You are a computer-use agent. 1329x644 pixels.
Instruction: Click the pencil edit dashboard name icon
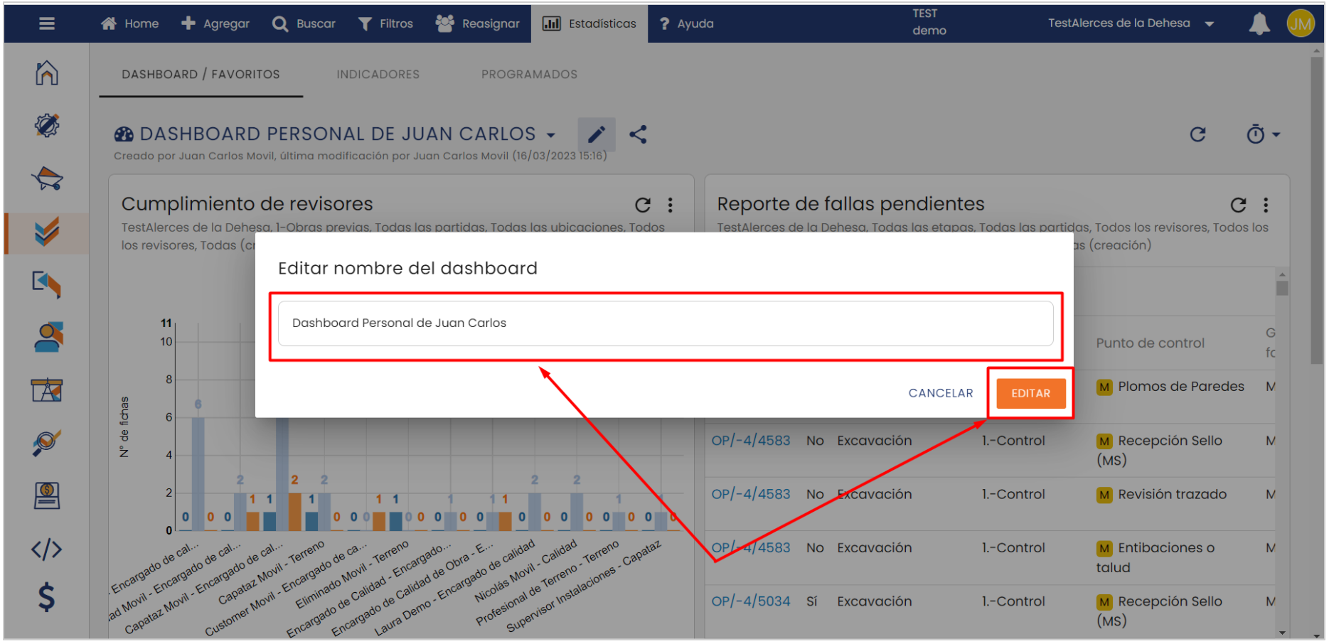tap(596, 134)
